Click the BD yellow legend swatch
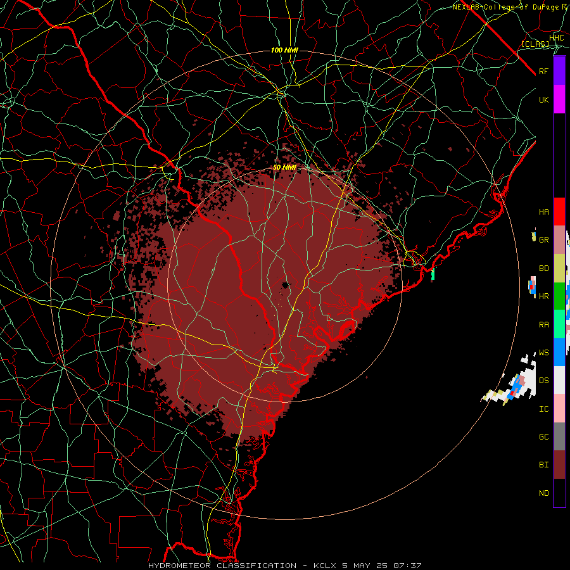 point(559,269)
